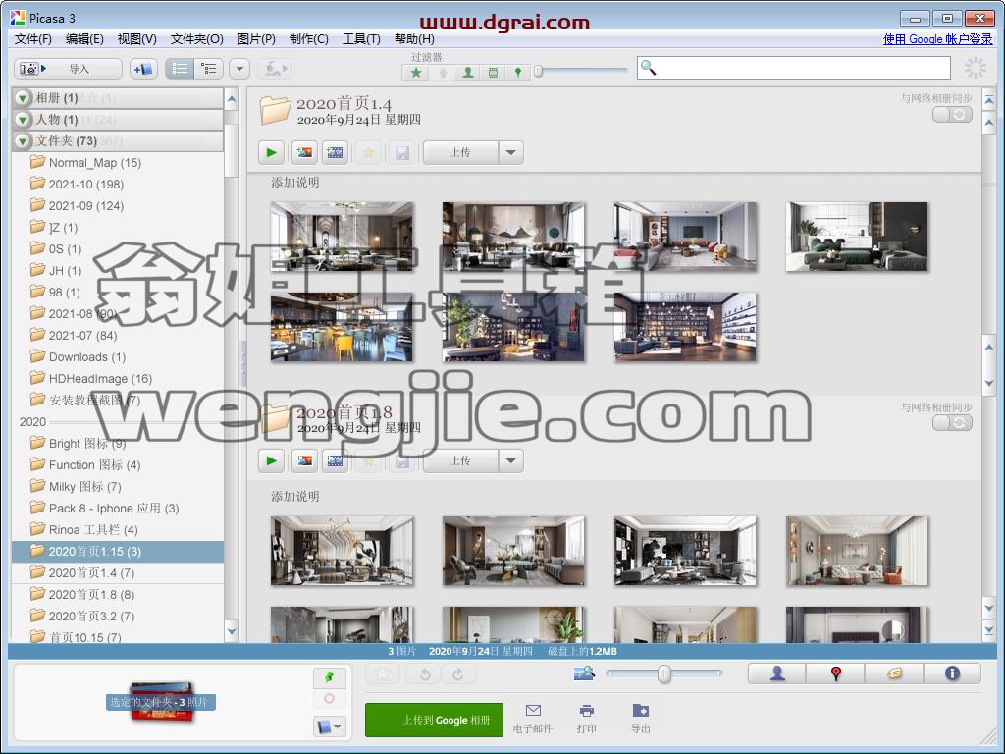Switch to flat folder list view
The image size is (1005, 754).
point(180,69)
